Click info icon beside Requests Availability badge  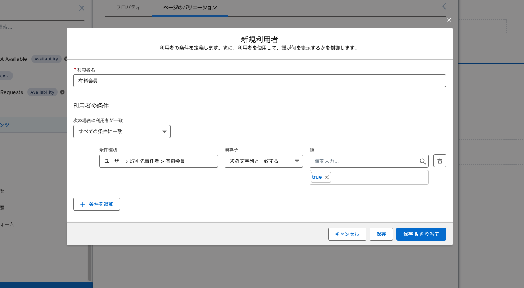click(62, 92)
